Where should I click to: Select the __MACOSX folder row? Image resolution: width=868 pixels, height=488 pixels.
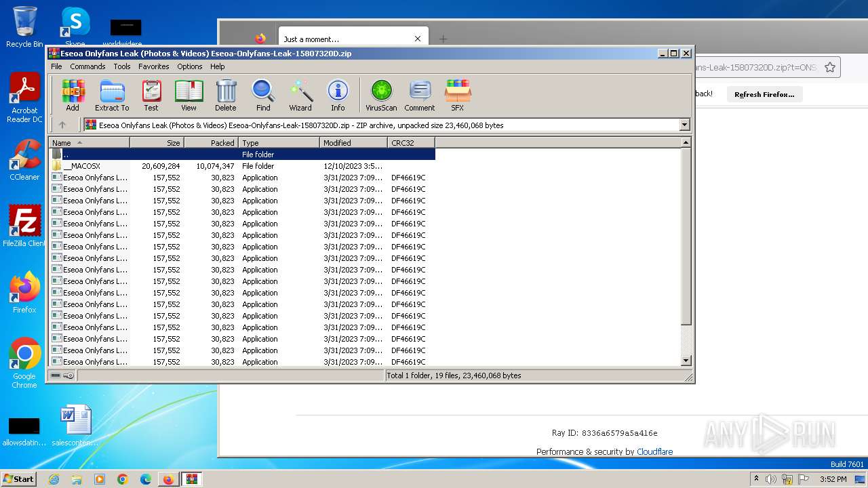(x=242, y=166)
